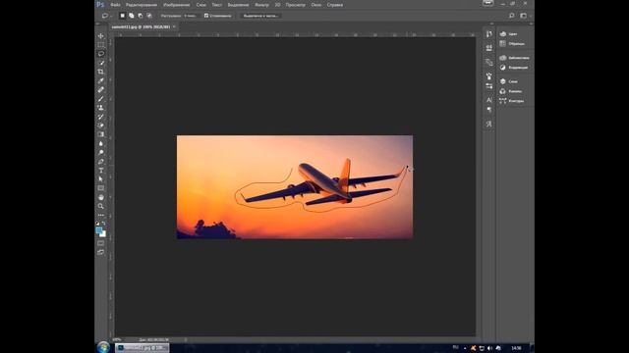Choose New Selection mode in options bar

(122, 16)
